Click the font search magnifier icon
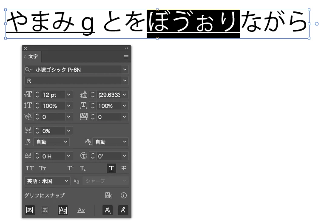 28,70
